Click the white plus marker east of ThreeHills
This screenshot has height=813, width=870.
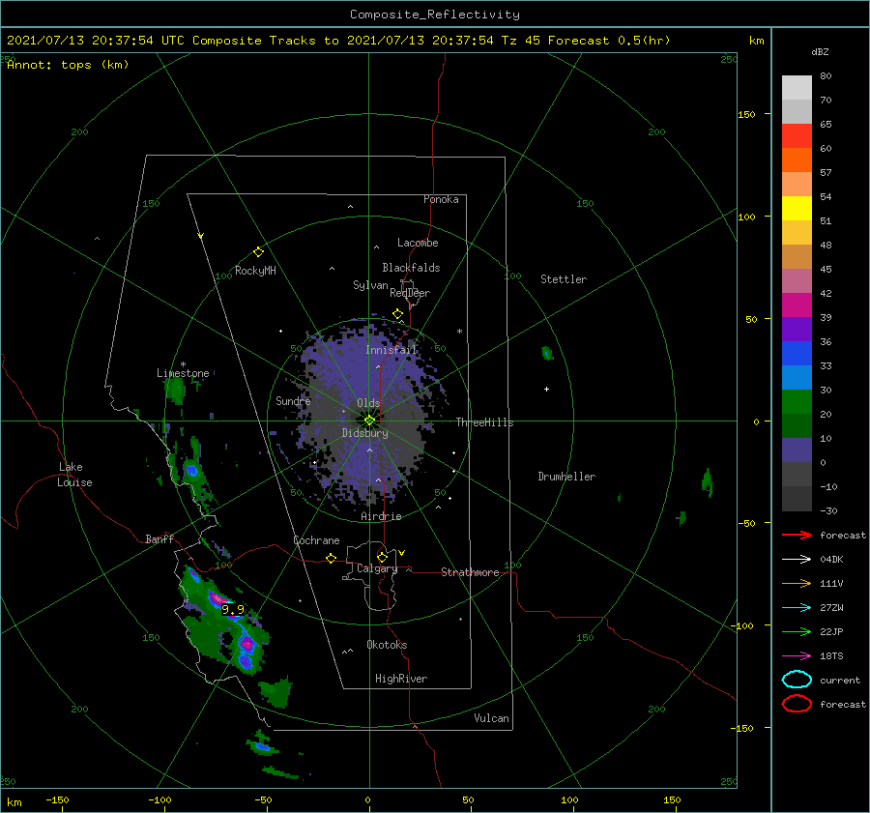tap(546, 389)
